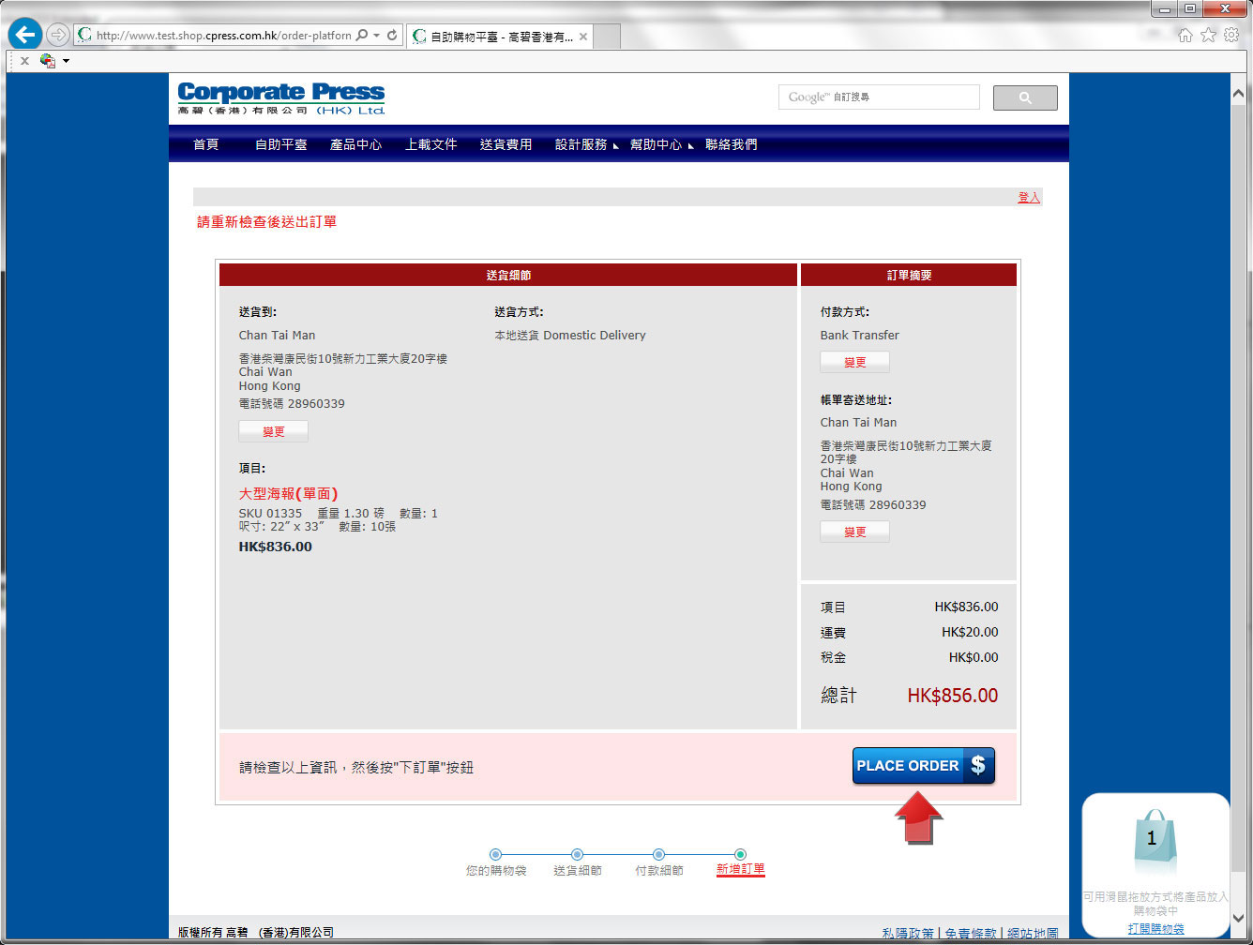Open the favorites star icon

click(x=1208, y=35)
